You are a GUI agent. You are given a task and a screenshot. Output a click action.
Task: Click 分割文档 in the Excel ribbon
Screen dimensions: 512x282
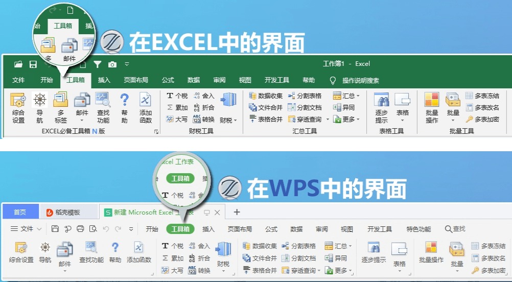(x=305, y=107)
